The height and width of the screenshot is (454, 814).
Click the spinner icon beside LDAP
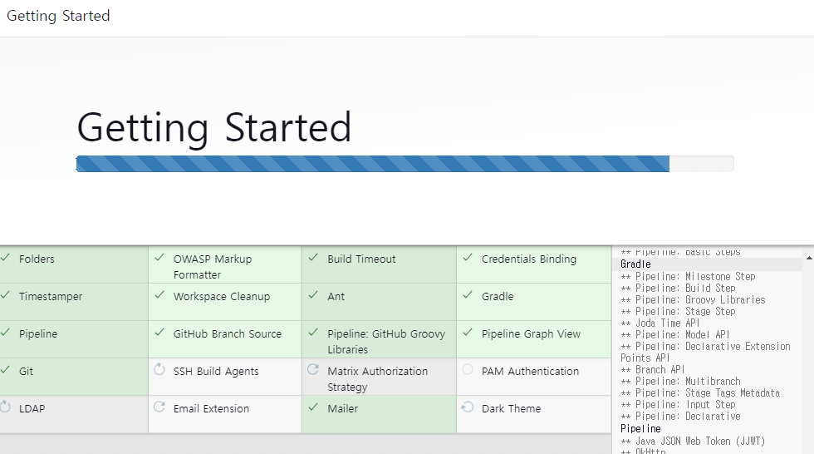[5, 407]
